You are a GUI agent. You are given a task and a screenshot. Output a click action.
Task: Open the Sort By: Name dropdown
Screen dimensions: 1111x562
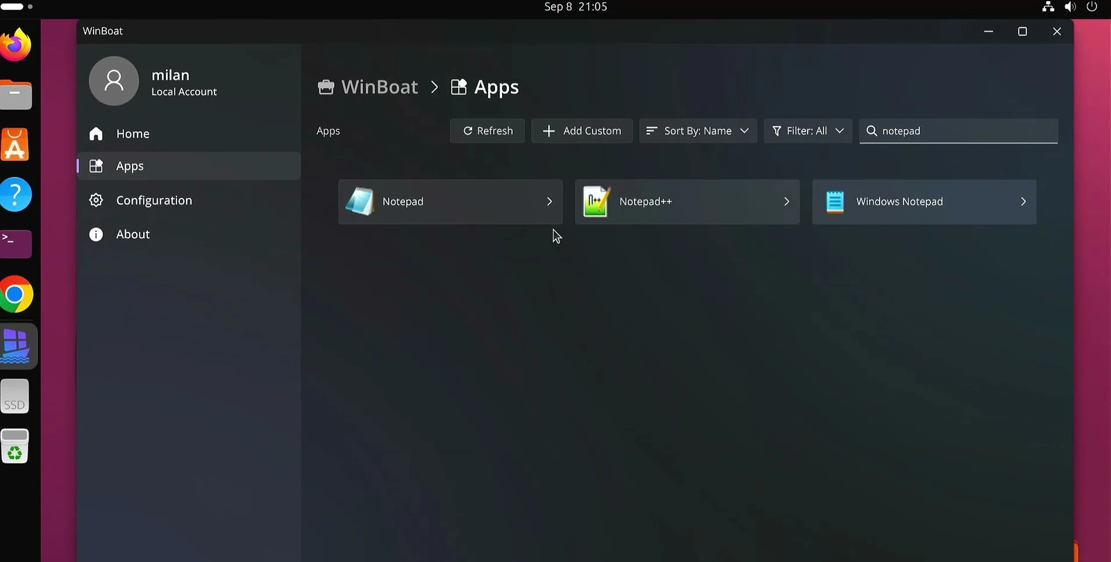(698, 131)
